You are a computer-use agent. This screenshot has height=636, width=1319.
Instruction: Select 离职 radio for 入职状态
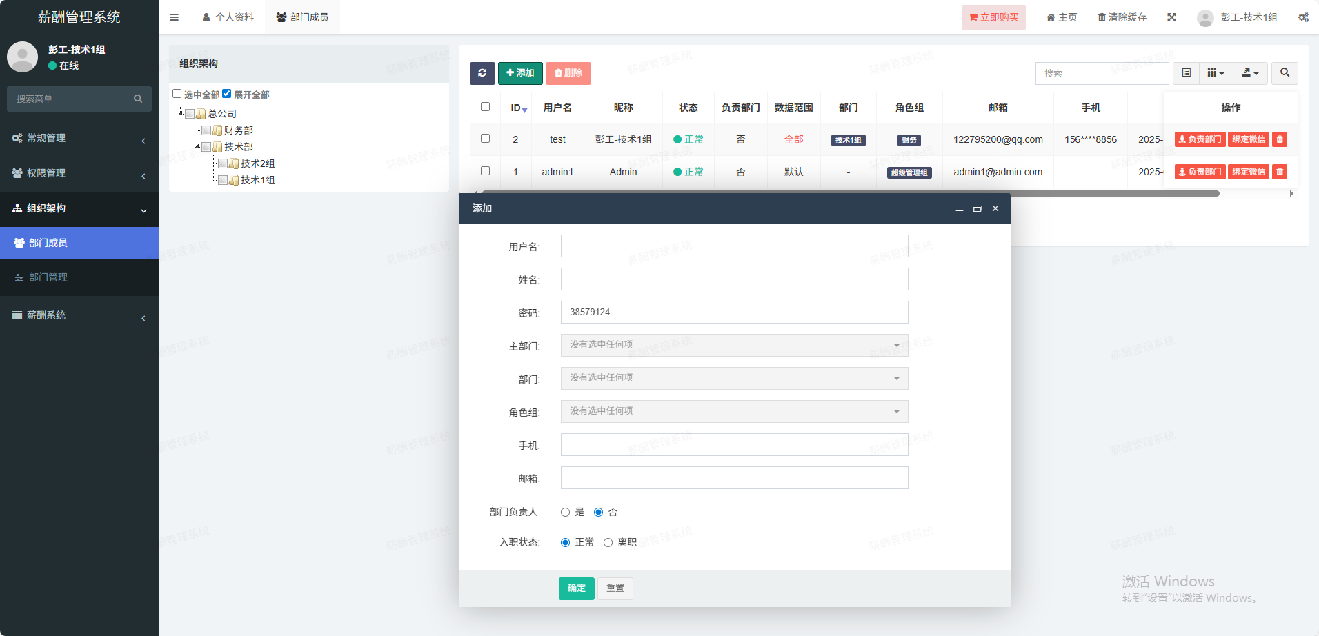(608, 542)
